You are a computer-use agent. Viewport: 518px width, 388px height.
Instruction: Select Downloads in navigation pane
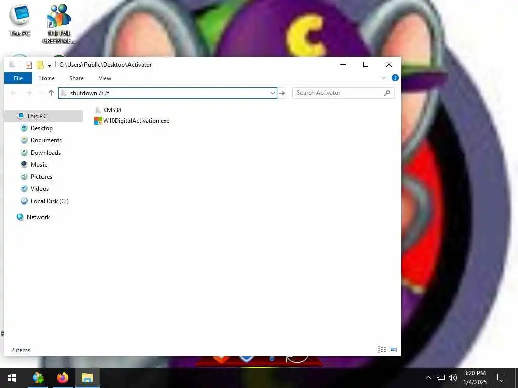pos(46,153)
